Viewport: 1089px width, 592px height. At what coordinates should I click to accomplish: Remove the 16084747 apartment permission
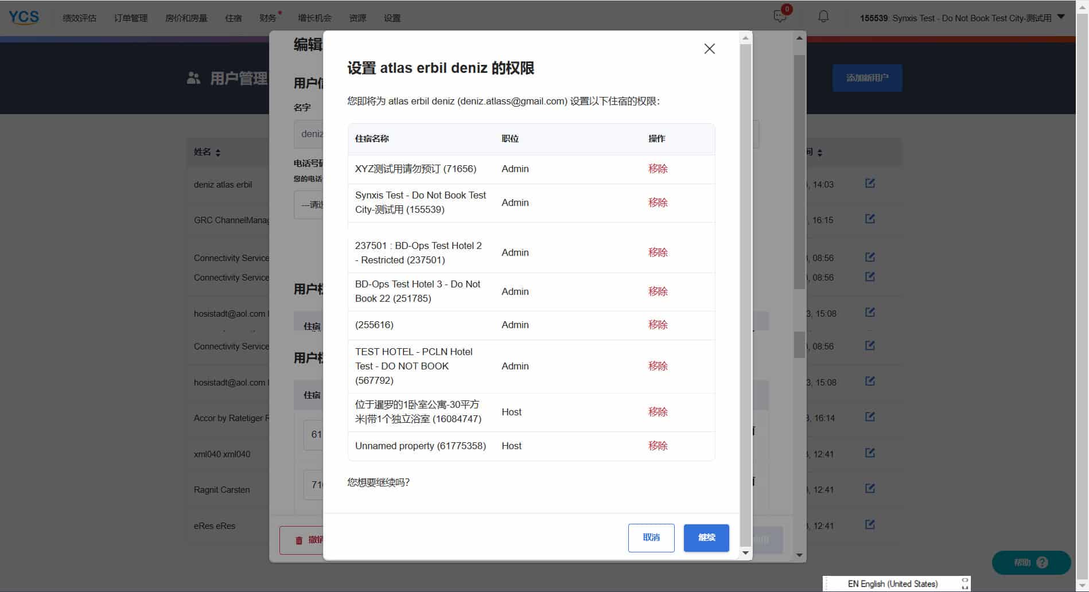pyautogui.click(x=658, y=412)
